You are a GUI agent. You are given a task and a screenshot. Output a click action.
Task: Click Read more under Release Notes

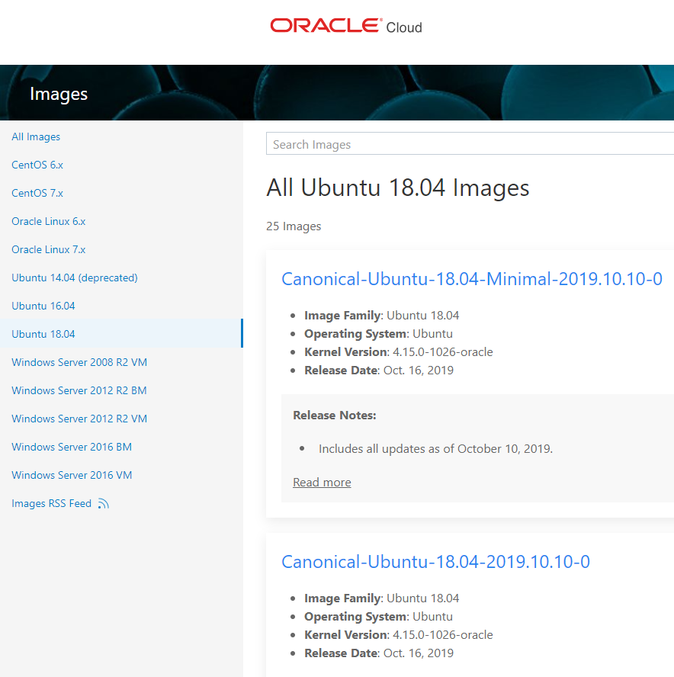click(x=322, y=483)
